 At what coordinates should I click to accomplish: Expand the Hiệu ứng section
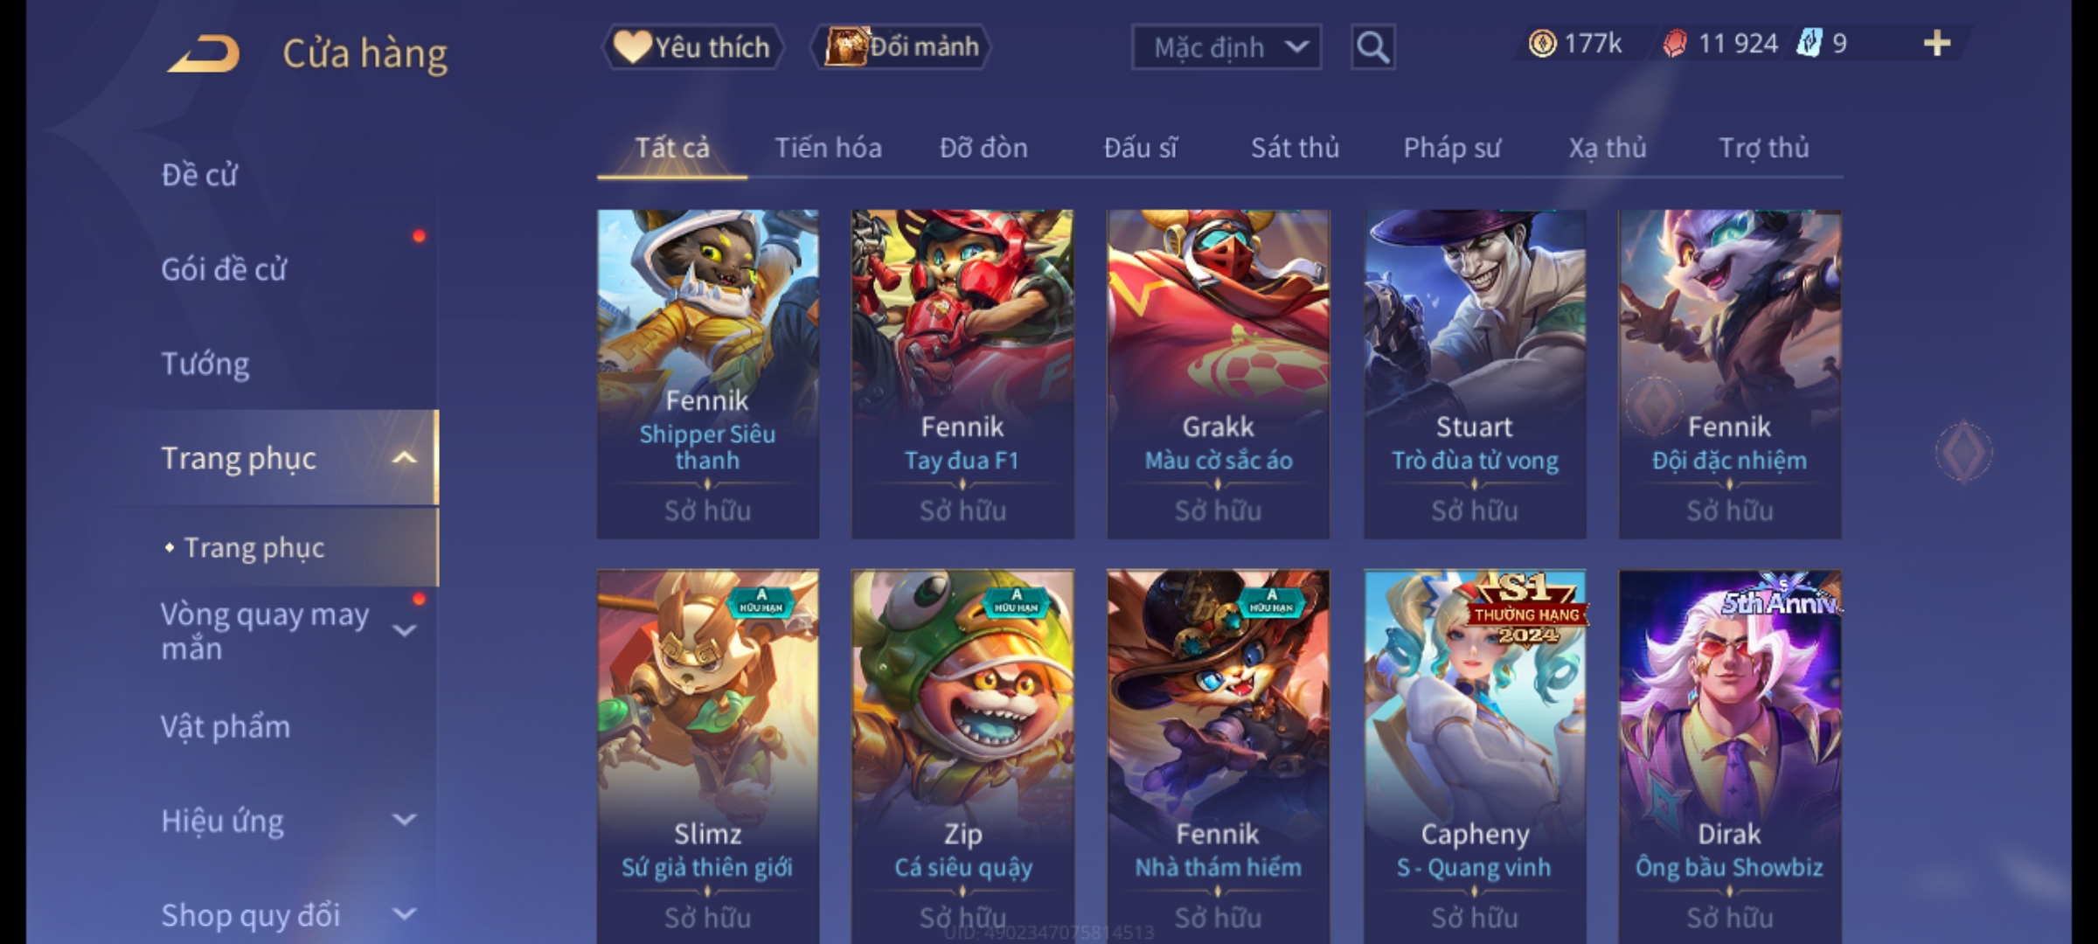point(404,820)
